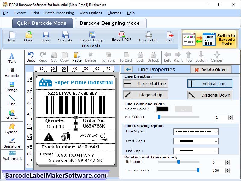The height and width of the screenshot is (181, 241).
Task: Click the Export Image icon
Action: point(92,35)
